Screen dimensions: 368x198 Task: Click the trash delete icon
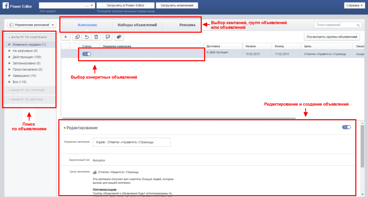tap(96, 37)
